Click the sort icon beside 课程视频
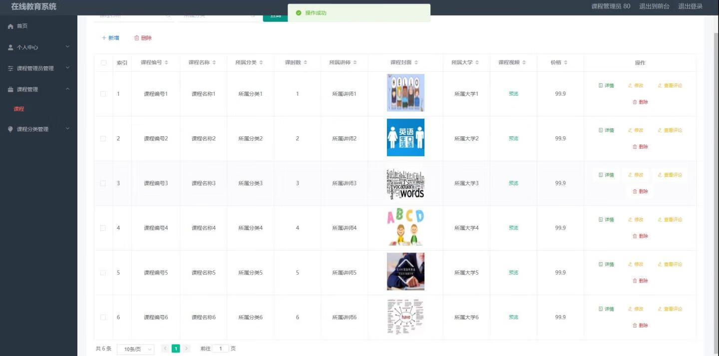This screenshot has width=719, height=356. click(x=524, y=62)
